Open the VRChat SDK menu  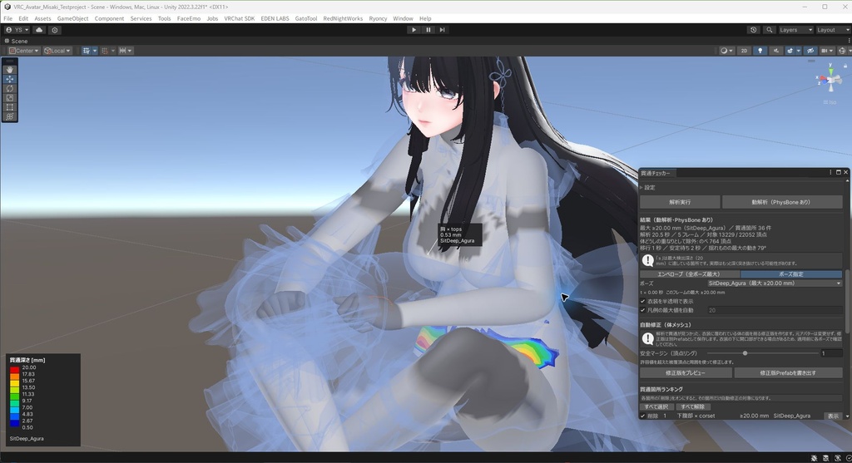(x=239, y=18)
